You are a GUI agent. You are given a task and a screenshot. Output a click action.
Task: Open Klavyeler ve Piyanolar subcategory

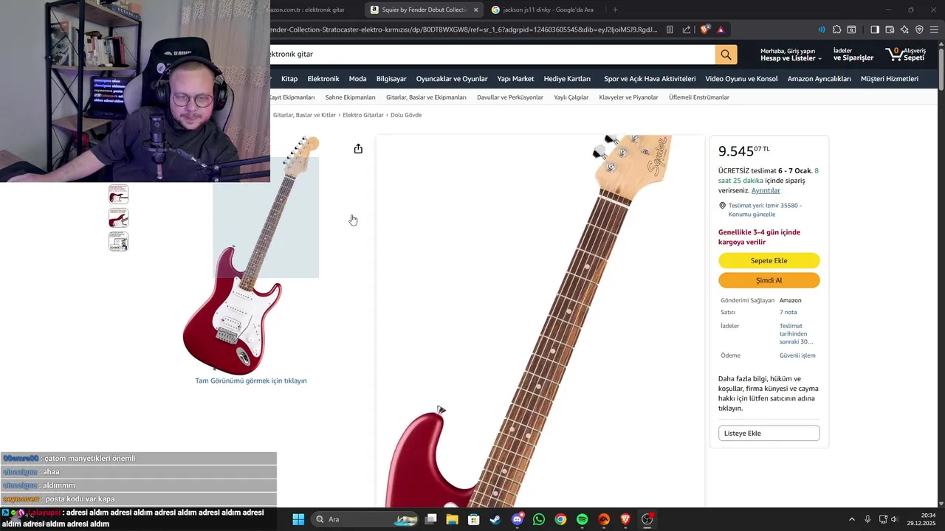tap(628, 97)
